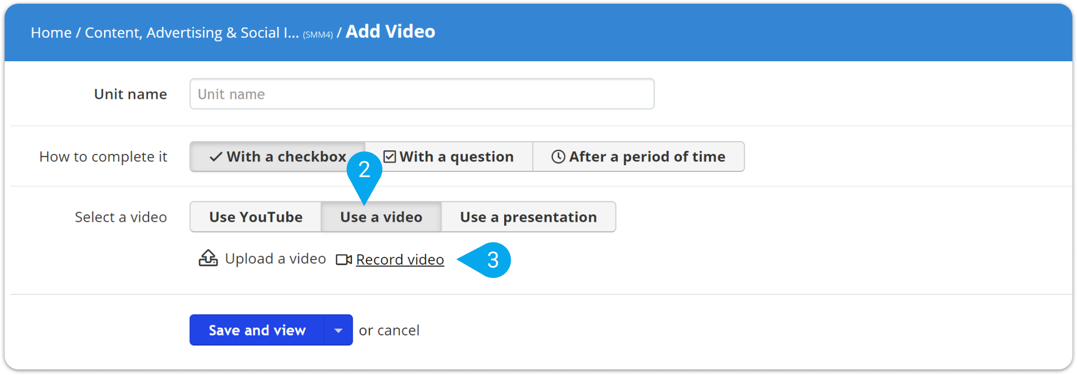Open the Record video link
Screen dimensions: 1077x375
click(x=400, y=259)
